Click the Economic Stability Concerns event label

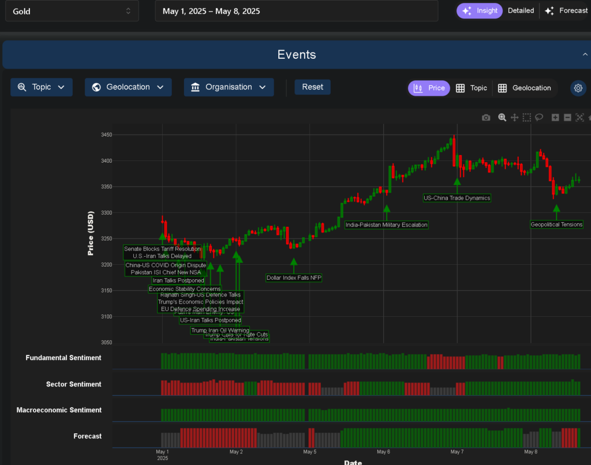[x=185, y=289]
